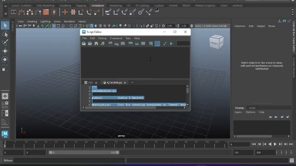Image resolution: width=296 pixels, height=166 pixels.
Task: Click the Aim constraint arrow shelf icon
Action: coord(149,12)
